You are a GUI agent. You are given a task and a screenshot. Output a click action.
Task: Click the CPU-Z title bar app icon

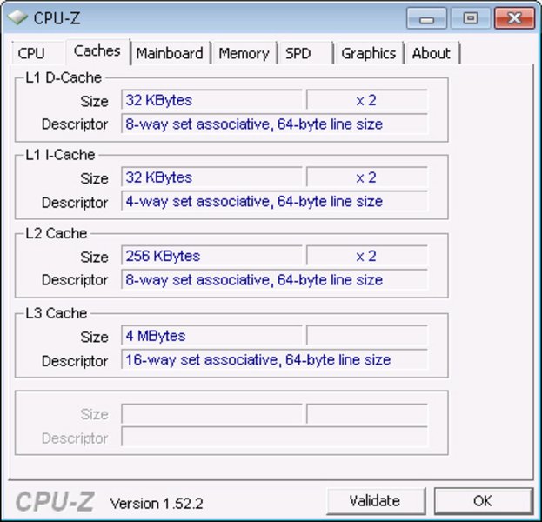(17, 17)
